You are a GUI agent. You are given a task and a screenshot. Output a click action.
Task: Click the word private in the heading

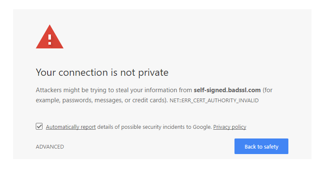pos(153,73)
